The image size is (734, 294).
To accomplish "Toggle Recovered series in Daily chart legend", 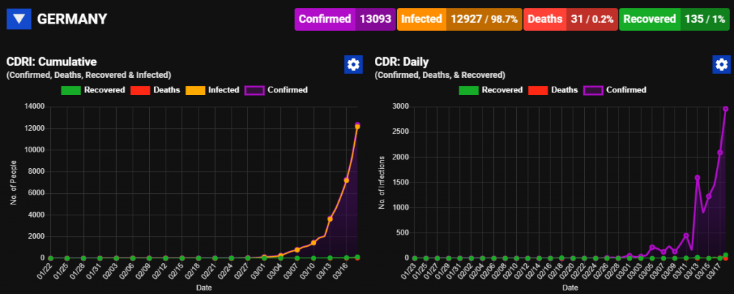I will (x=490, y=89).
